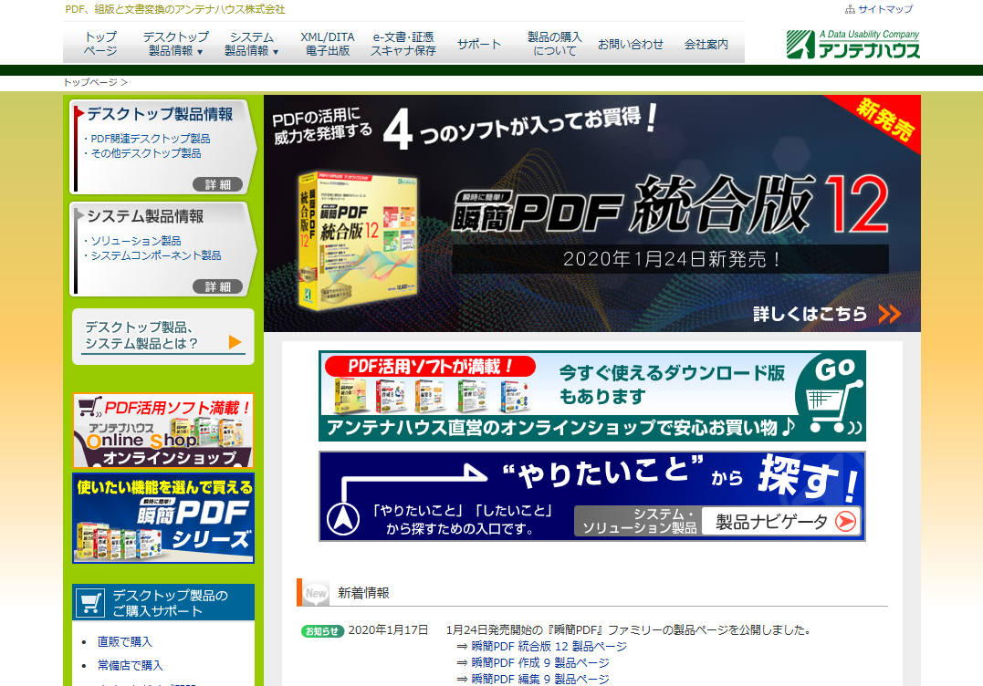983x686 pixels.
Task: Click the shopping cart icon on Online Shop banner
Action: pyautogui.click(x=90, y=407)
